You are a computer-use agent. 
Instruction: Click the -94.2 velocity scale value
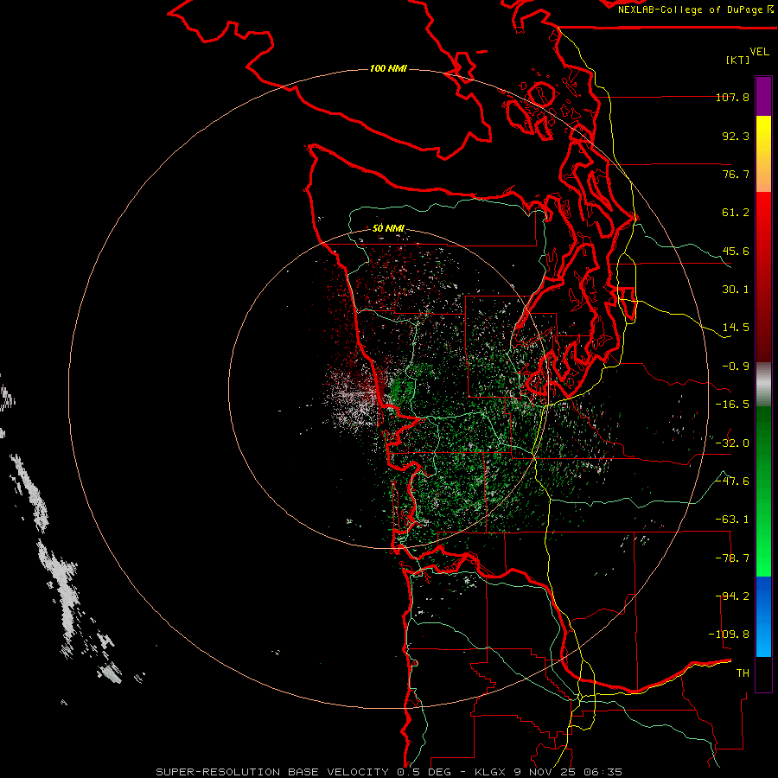click(732, 596)
